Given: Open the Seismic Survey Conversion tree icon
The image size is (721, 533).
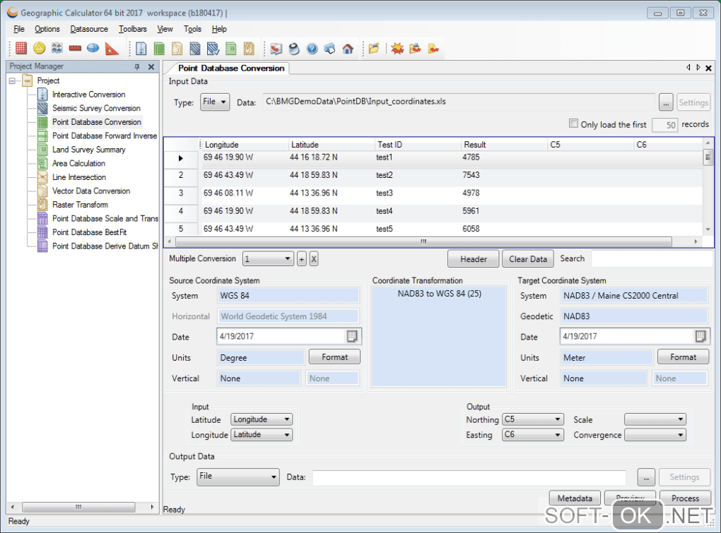Looking at the screenshot, I should point(42,108).
